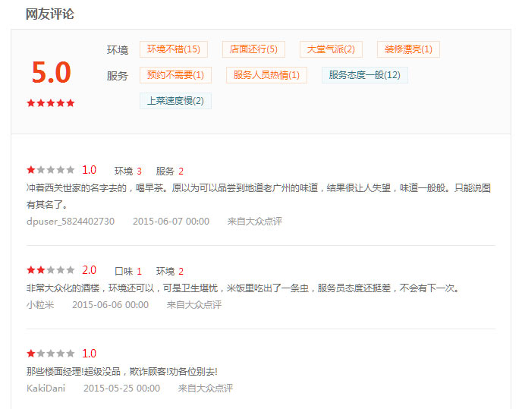Click the 大堂气派(2) tag

pos(331,49)
